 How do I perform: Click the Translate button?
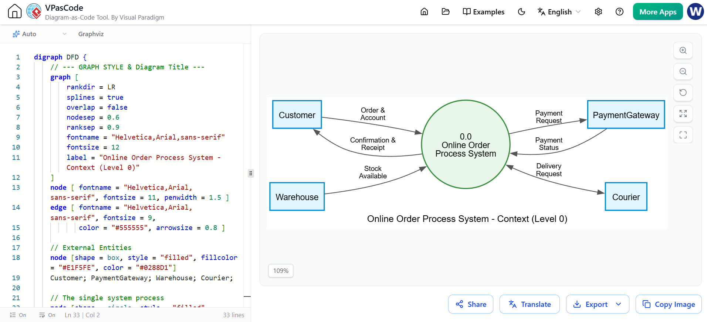(530, 304)
